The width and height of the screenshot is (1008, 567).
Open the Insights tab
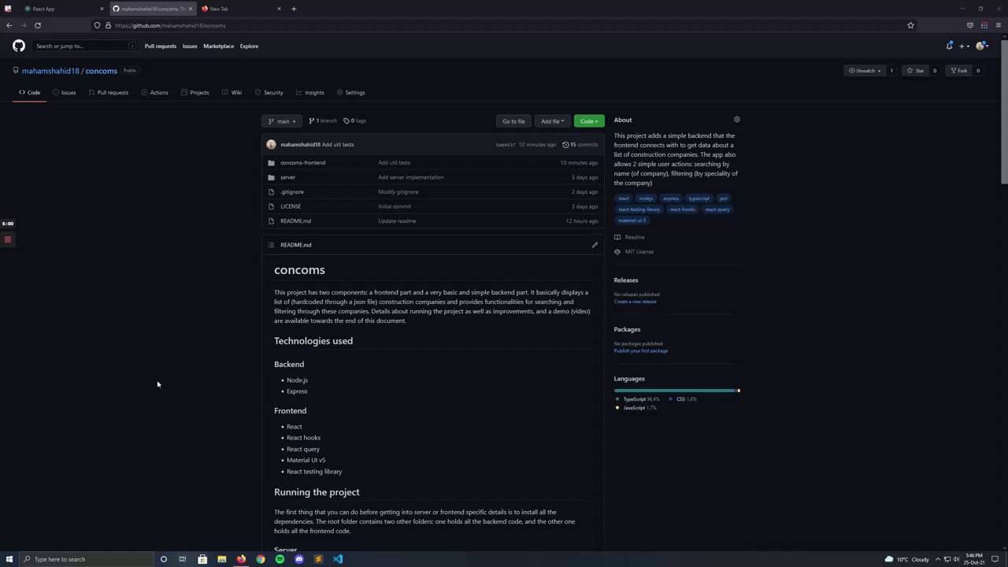point(310,93)
